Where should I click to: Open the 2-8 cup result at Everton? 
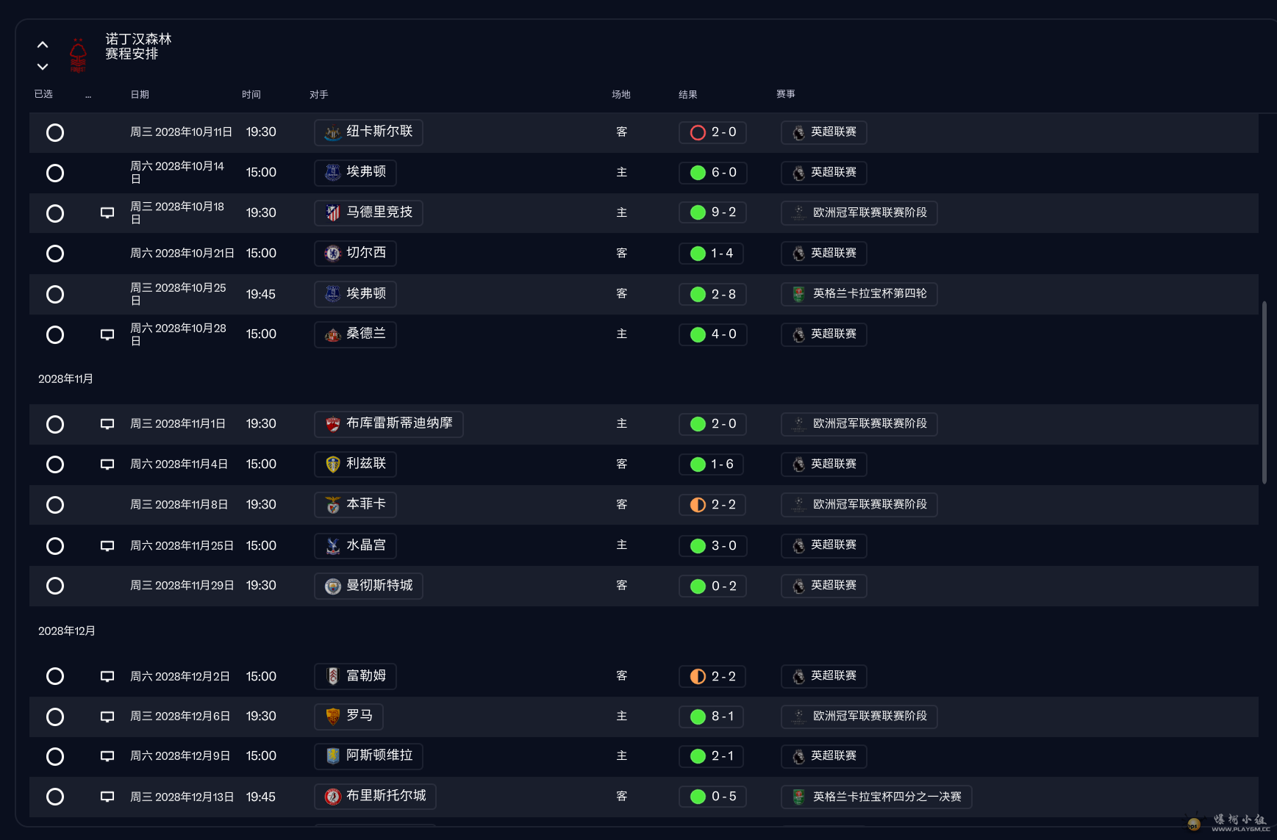712,294
